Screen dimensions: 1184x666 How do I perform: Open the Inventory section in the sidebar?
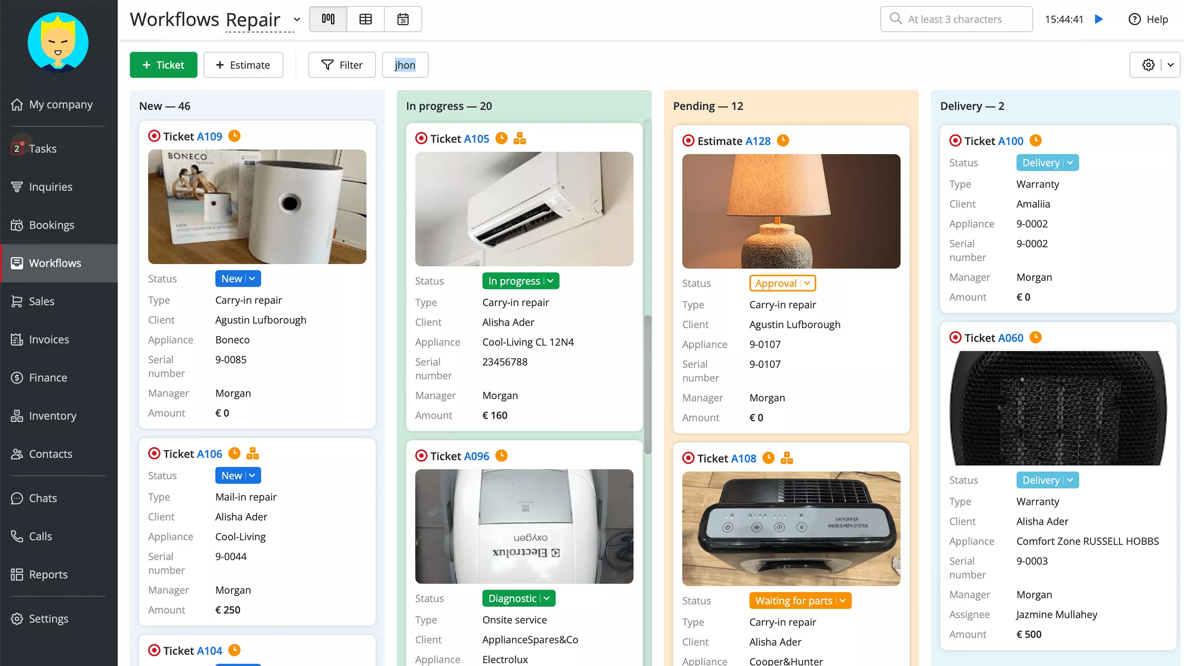click(x=52, y=415)
